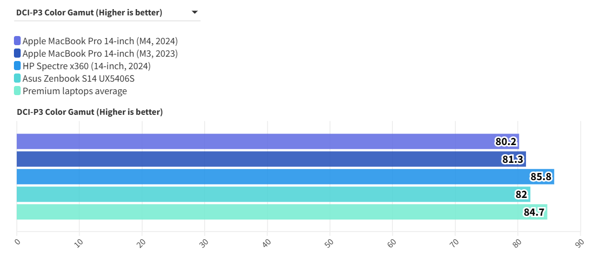Click the 80.2 value label

click(x=506, y=142)
